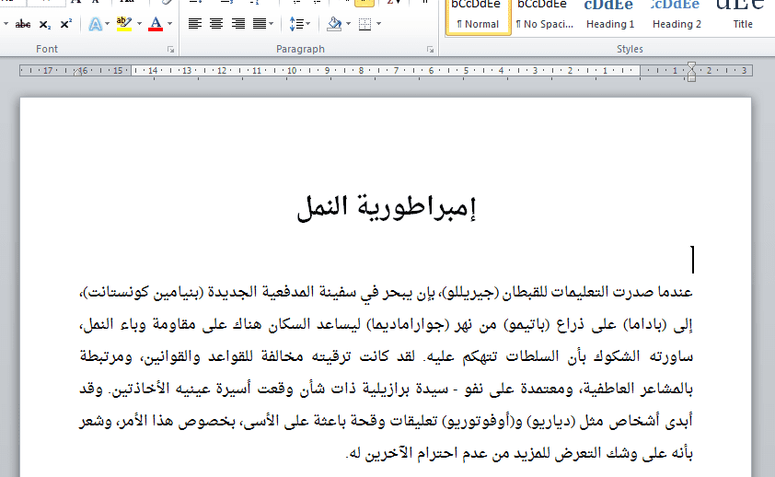Apply the Heading 2 style
The width and height of the screenshot is (775, 477).
click(677, 17)
